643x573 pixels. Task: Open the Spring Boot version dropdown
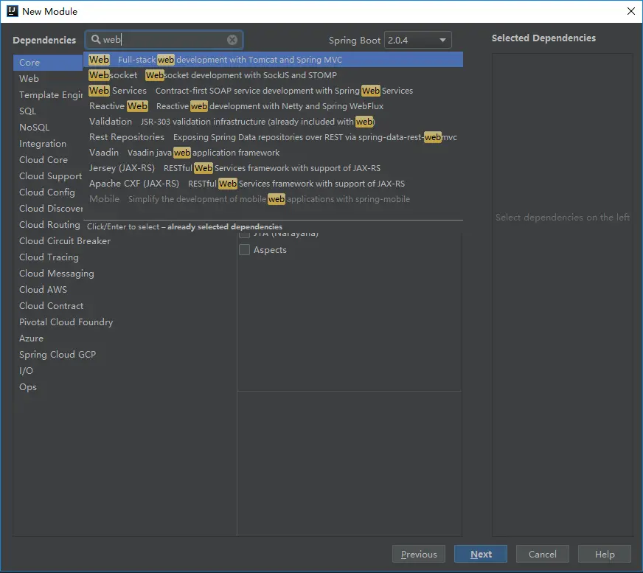417,41
